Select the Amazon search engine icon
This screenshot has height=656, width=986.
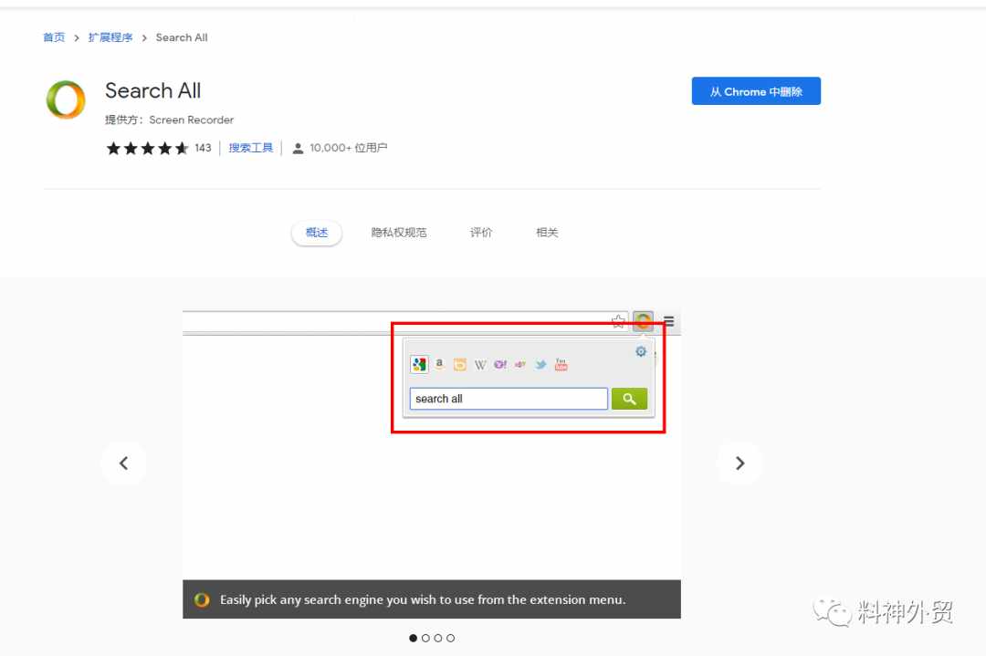click(x=439, y=364)
